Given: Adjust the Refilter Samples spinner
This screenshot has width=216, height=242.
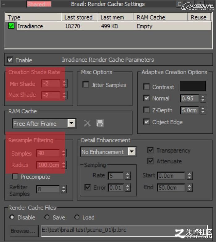Looking at the screenshot, I should (64, 189).
